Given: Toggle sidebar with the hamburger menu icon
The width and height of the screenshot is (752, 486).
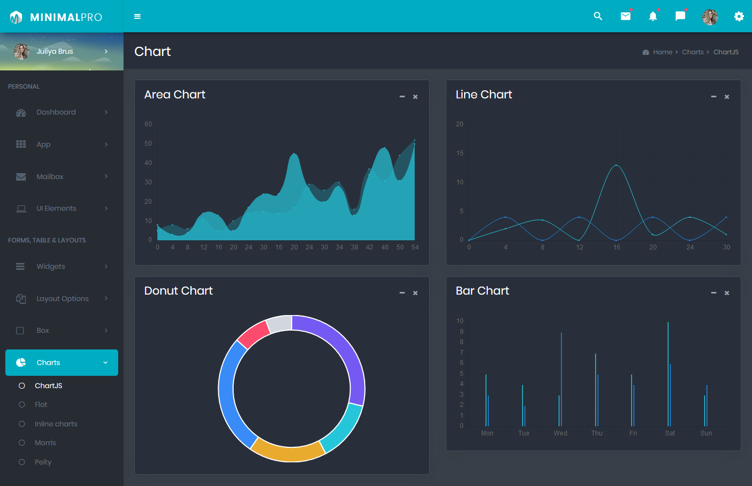Looking at the screenshot, I should [x=138, y=17].
